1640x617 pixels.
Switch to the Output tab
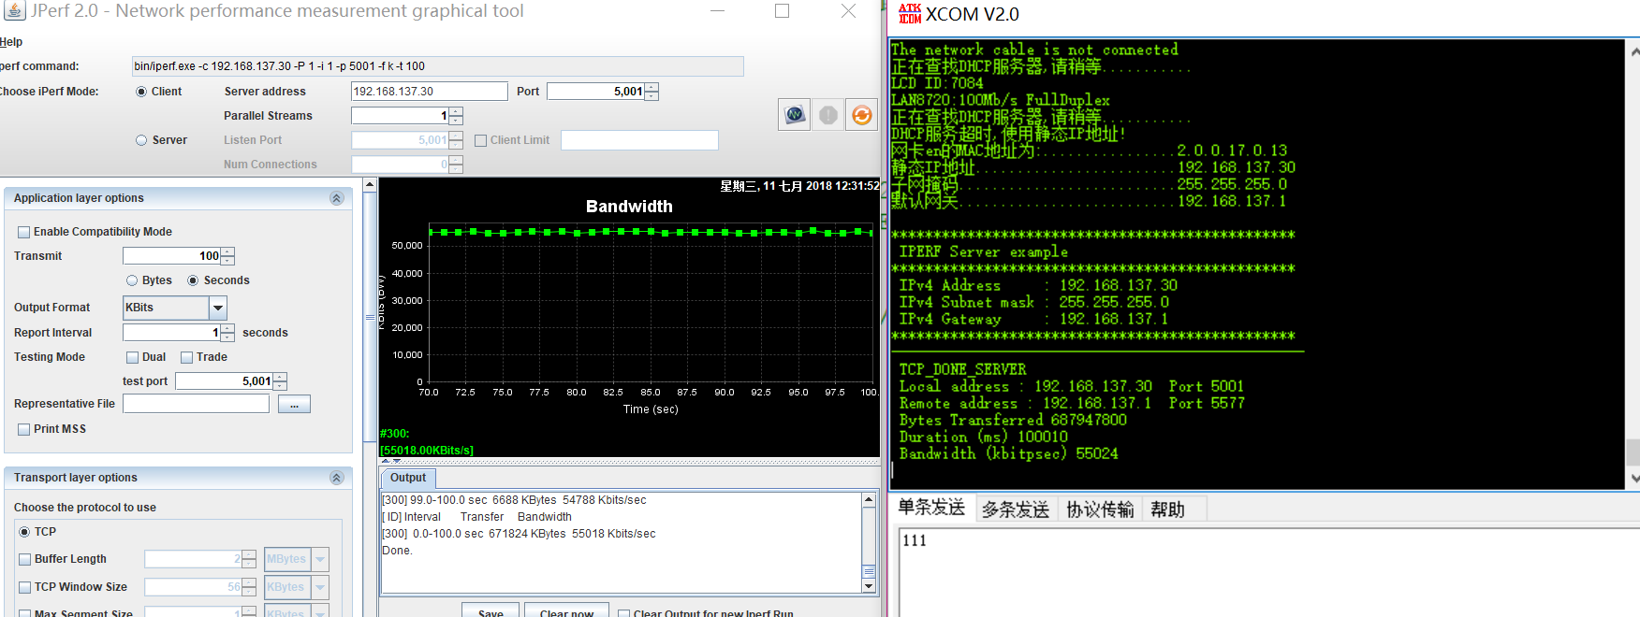click(408, 478)
